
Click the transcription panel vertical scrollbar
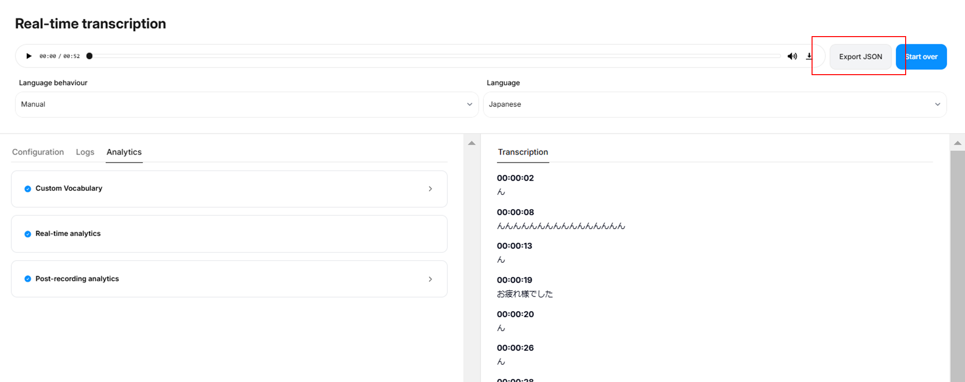(x=957, y=265)
